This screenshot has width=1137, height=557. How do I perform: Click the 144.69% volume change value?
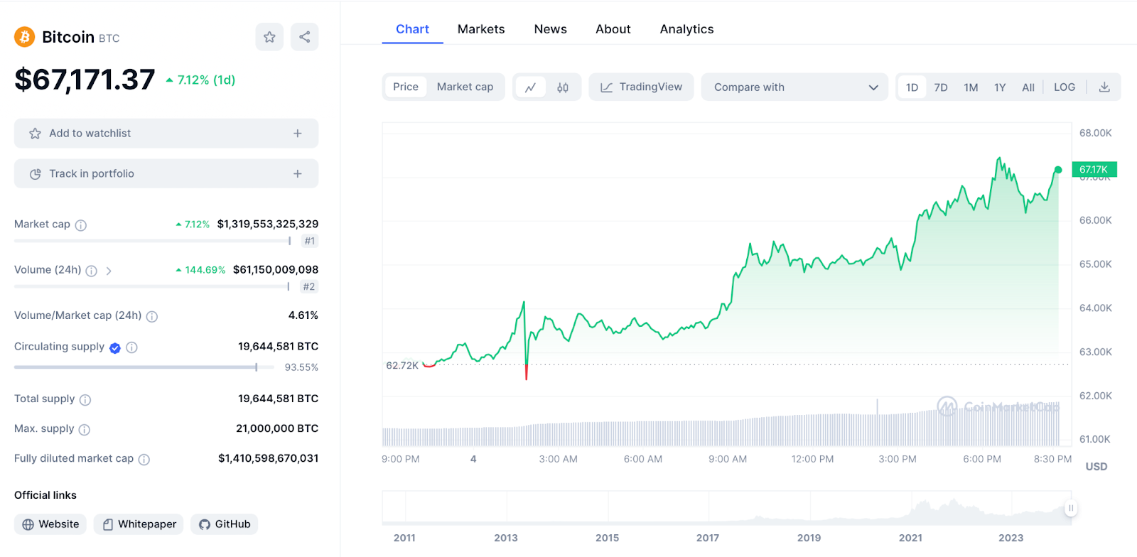pyautogui.click(x=200, y=270)
